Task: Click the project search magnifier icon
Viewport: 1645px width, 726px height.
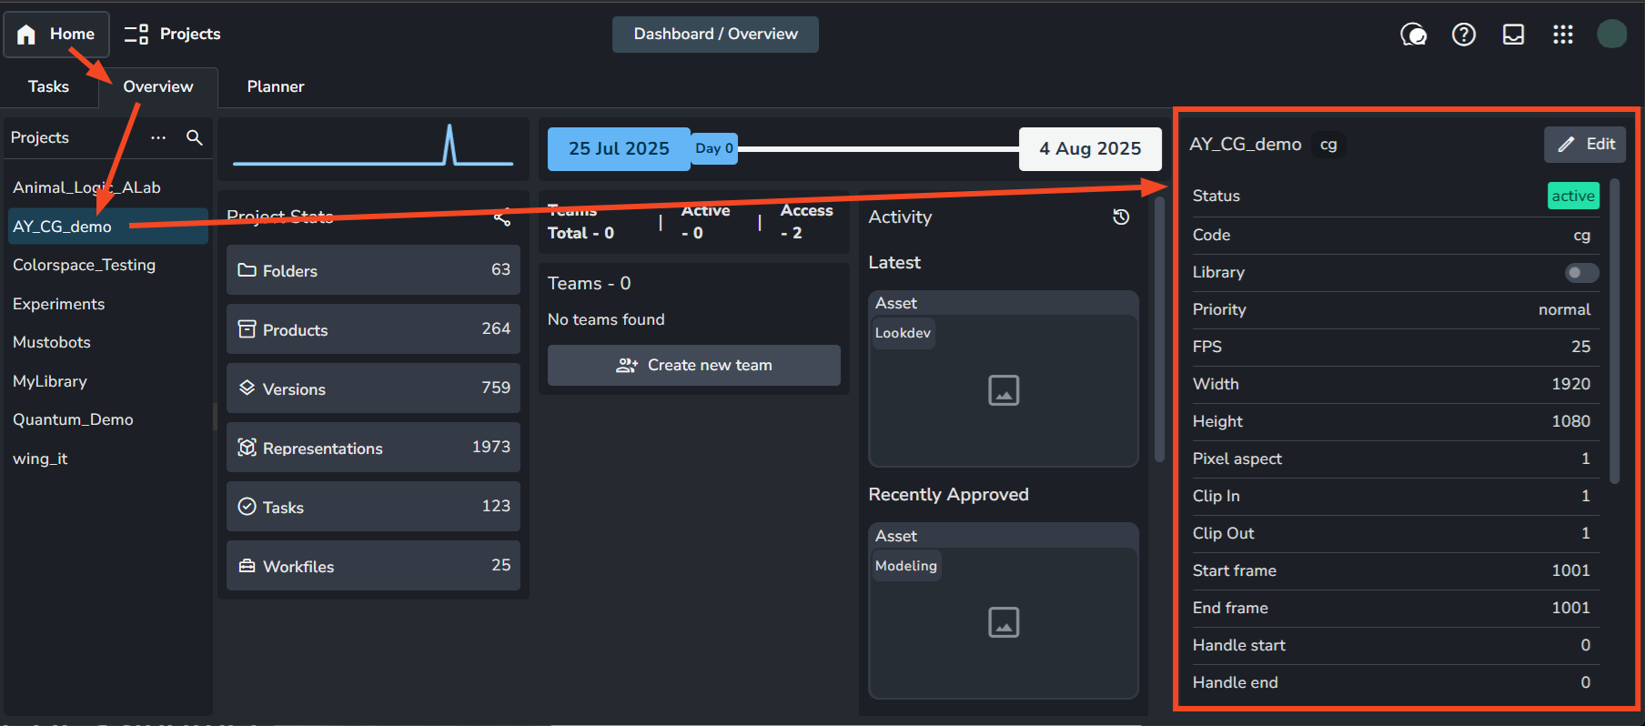Action: coord(194,137)
